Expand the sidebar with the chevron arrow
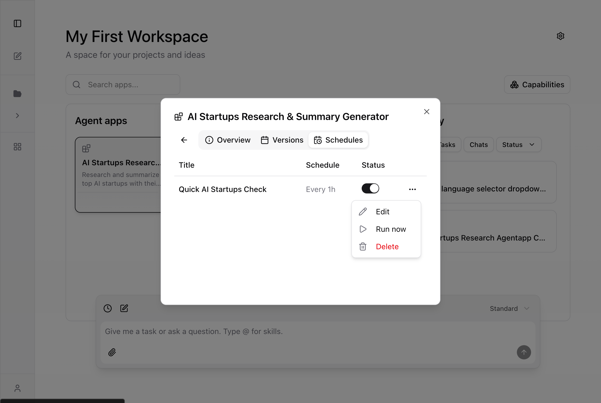 (x=17, y=115)
